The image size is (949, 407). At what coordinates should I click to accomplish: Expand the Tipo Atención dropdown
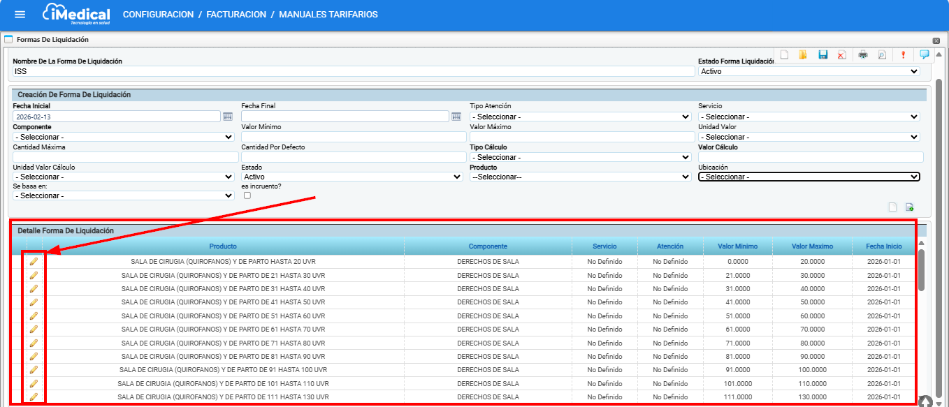(580, 117)
